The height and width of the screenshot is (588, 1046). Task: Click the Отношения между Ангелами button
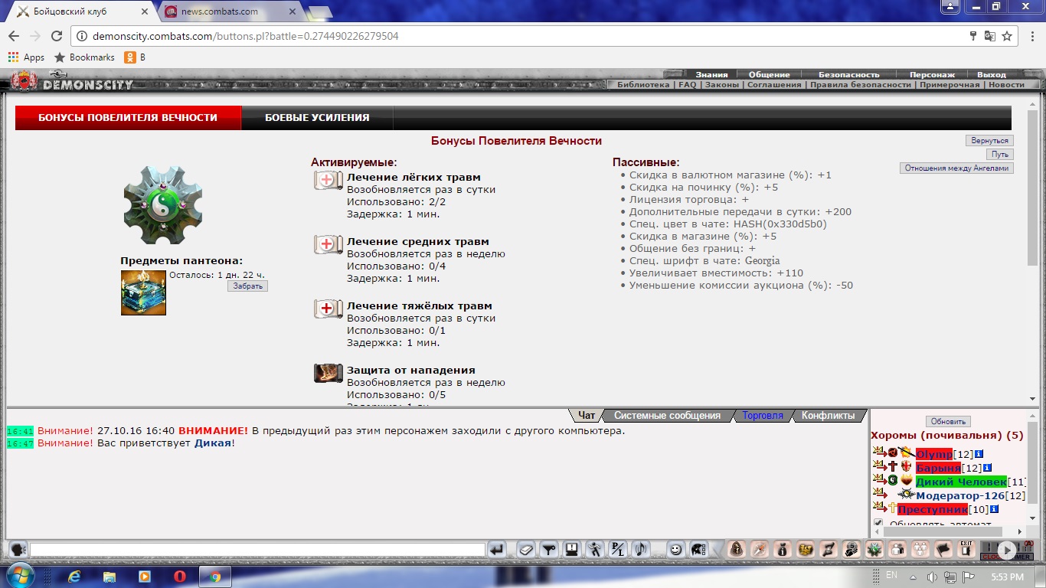tap(956, 168)
